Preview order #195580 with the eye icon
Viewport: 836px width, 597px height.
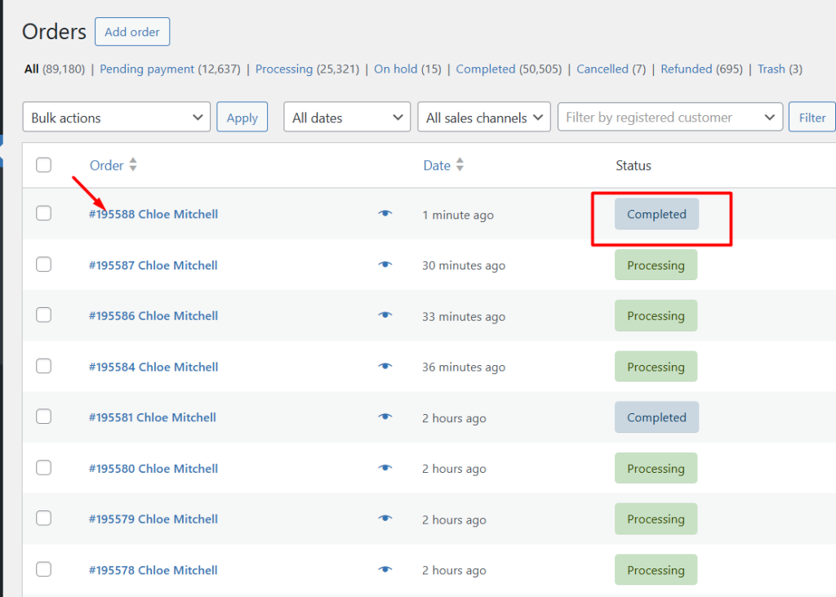(x=385, y=468)
